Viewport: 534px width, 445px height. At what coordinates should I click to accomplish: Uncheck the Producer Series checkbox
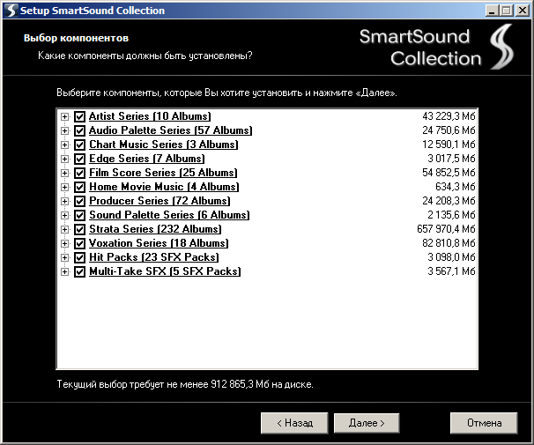(79, 201)
